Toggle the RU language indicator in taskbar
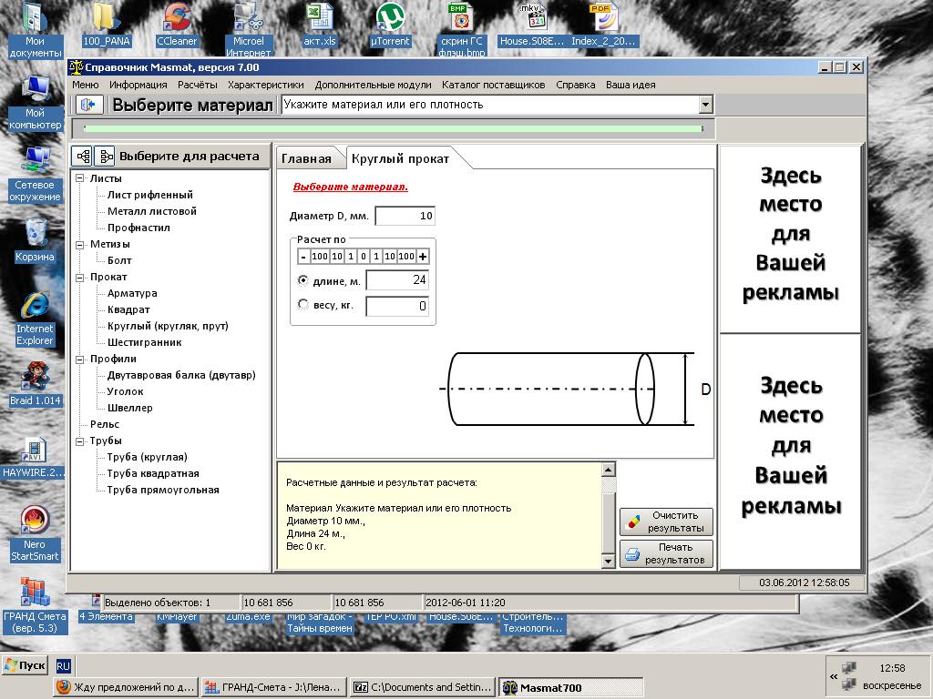Image resolution: width=933 pixels, height=699 pixels. [64, 665]
